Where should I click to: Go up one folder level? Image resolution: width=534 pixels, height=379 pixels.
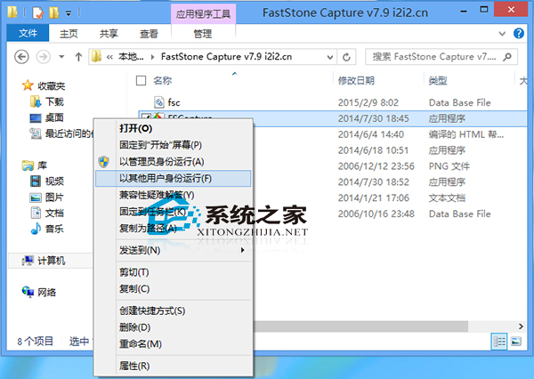pyautogui.click(x=78, y=57)
